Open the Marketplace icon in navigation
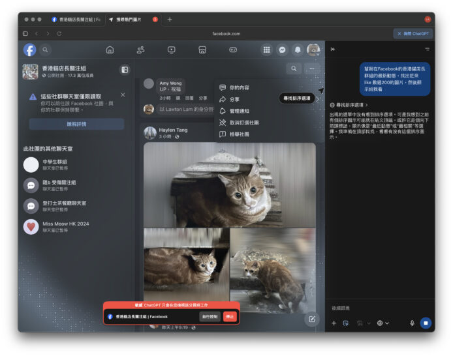 point(202,50)
